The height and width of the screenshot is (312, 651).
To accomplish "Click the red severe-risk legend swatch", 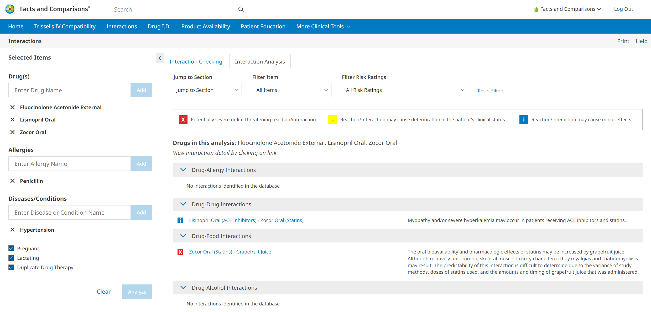I will [x=183, y=120].
